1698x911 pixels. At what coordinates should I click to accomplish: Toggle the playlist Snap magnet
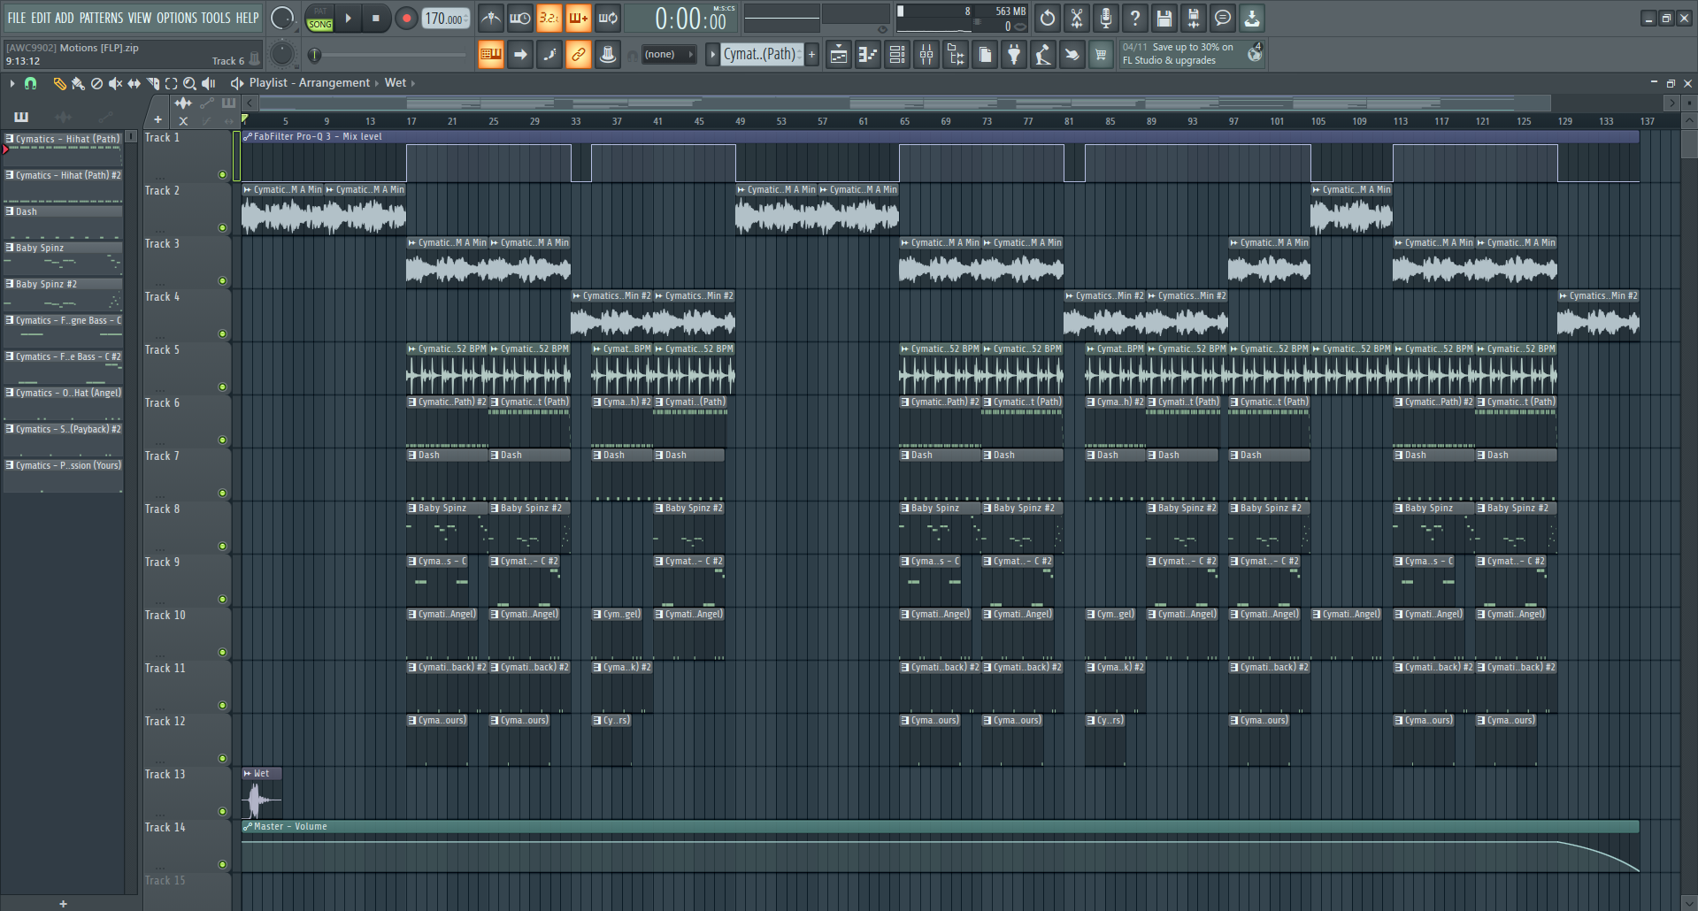point(30,83)
